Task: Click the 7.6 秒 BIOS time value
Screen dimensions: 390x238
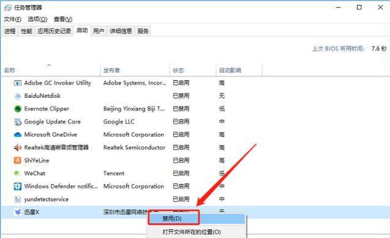Action: (379, 49)
